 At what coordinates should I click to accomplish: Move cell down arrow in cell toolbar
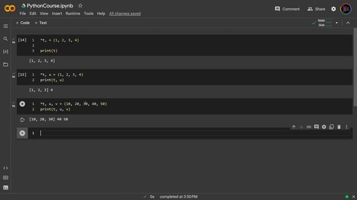(301, 127)
